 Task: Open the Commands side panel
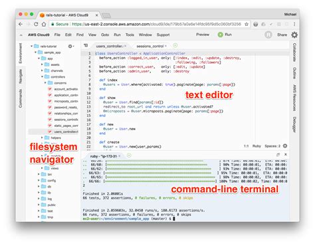[21, 98]
